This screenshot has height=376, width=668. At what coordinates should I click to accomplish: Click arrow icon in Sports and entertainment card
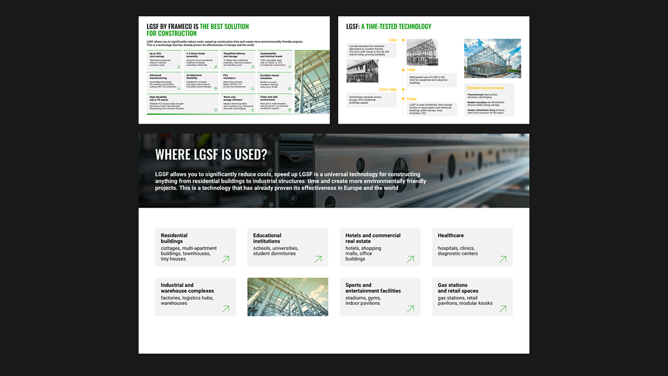(410, 309)
